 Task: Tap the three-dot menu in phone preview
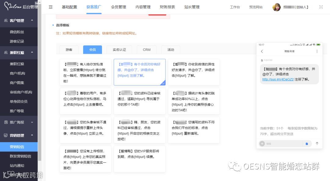[317, 51]
